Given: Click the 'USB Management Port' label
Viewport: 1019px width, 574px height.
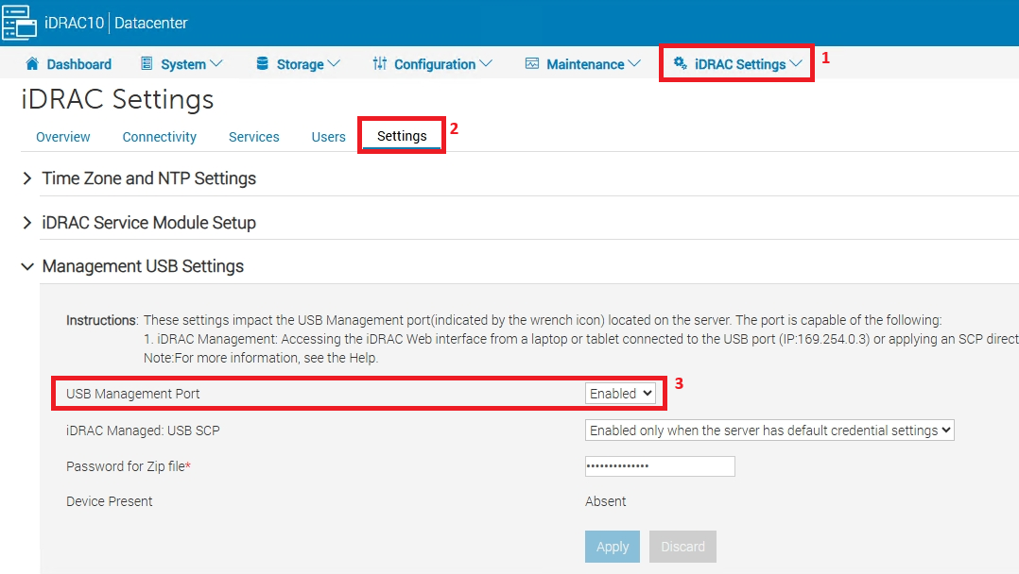Looking at the screenshot, I should click(x=132, y=394).
